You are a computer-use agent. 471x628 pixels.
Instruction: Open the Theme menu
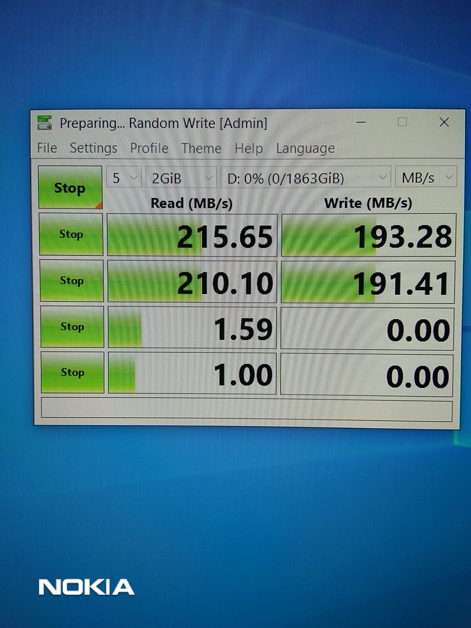(201, 148)
